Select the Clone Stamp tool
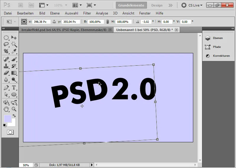The width and height of the screenshot is (236, 168). (x=6, y=66)
